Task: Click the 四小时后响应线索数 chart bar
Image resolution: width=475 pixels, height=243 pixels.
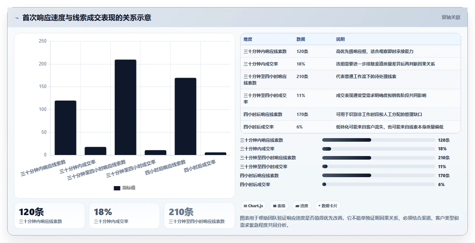Action: coord(185,116)
